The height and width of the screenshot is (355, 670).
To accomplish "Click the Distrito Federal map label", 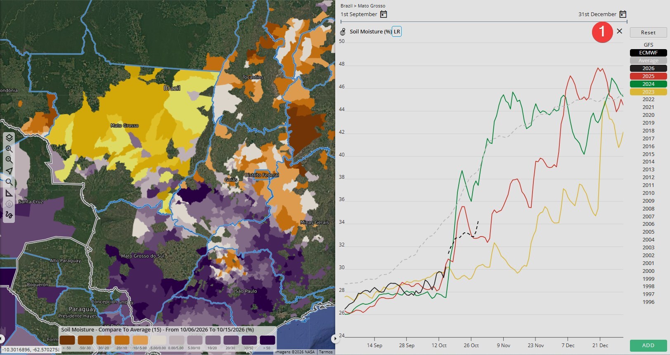I will tap(262, 175).
